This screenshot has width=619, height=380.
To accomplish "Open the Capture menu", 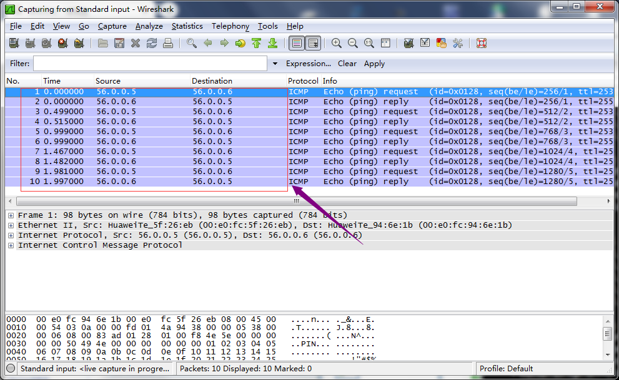I will click(x=112, y=26).
